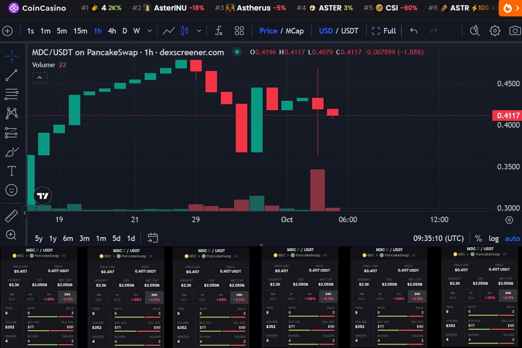Take a chart snapshot with the camera icon
The height and width of the screenshot is (348, 522).
click(515, 30)
